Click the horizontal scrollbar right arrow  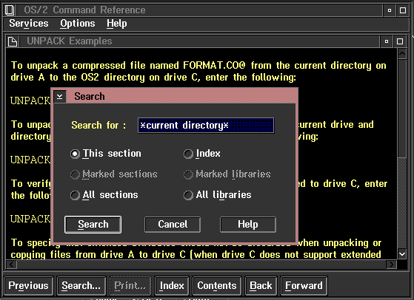point(391,265)
